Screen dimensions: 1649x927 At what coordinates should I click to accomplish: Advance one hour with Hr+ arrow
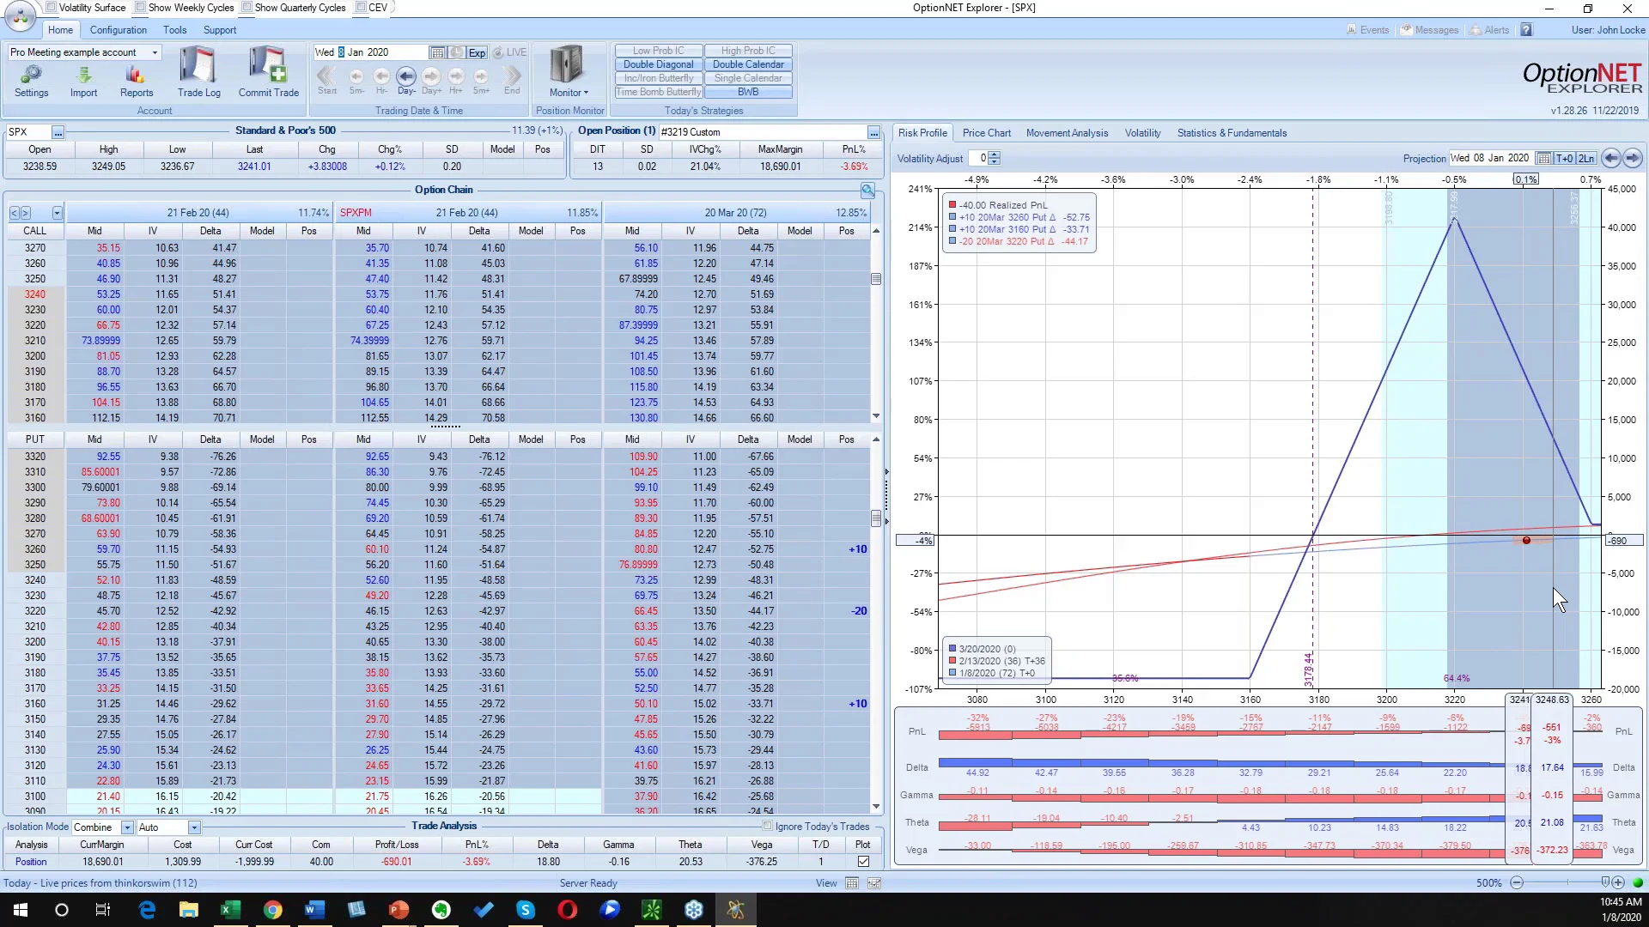tap(456, 76)
